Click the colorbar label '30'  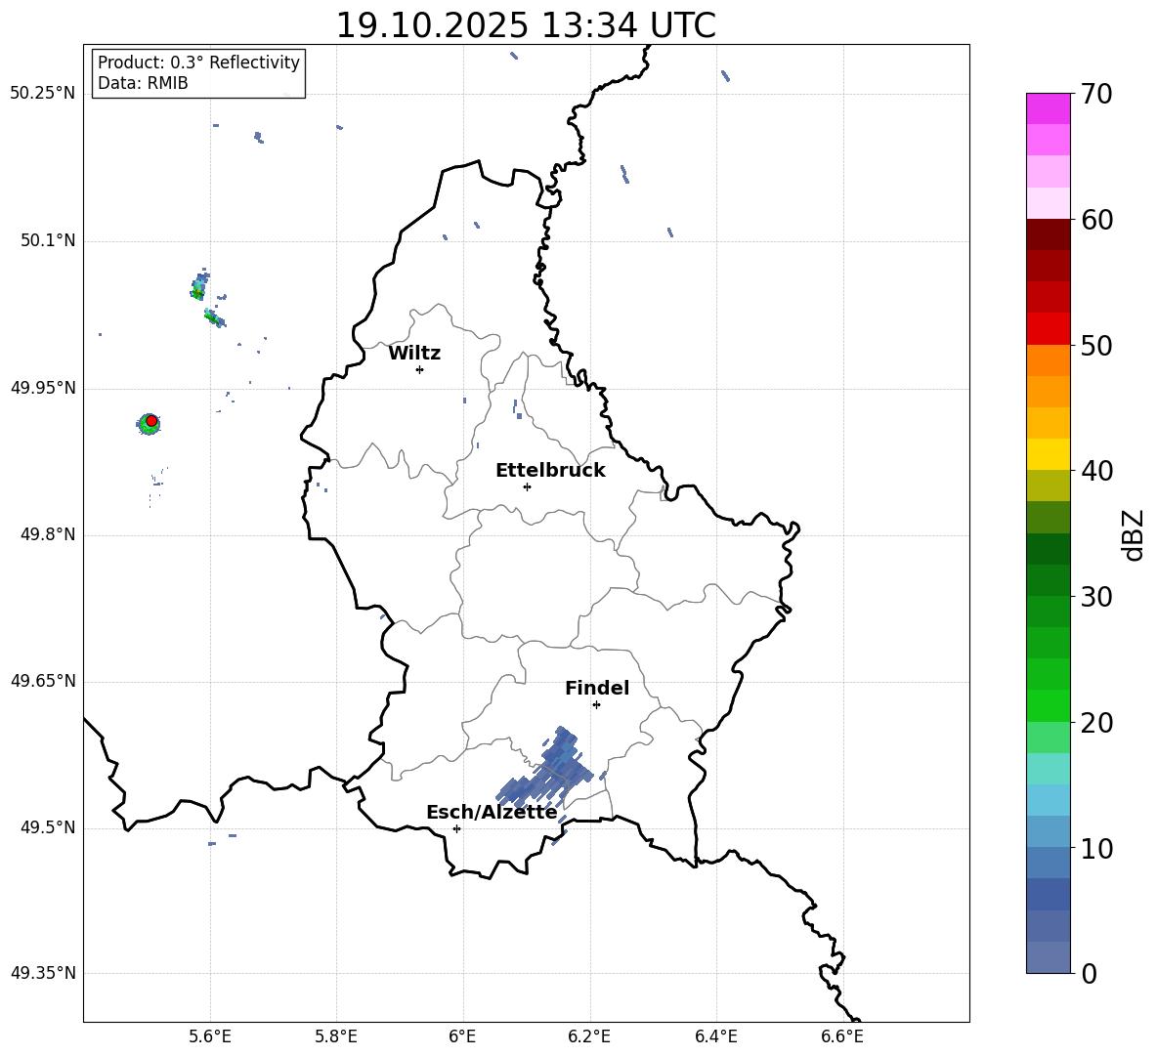click(x=1096, y=597)
